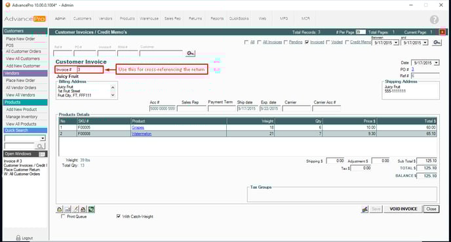Click the key search icon beside Customer filter

[x=190, y=53]
